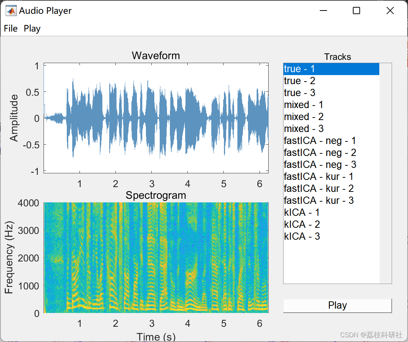Select track true - 1
This screenshot has height=342, width=408.
(331, 69)
